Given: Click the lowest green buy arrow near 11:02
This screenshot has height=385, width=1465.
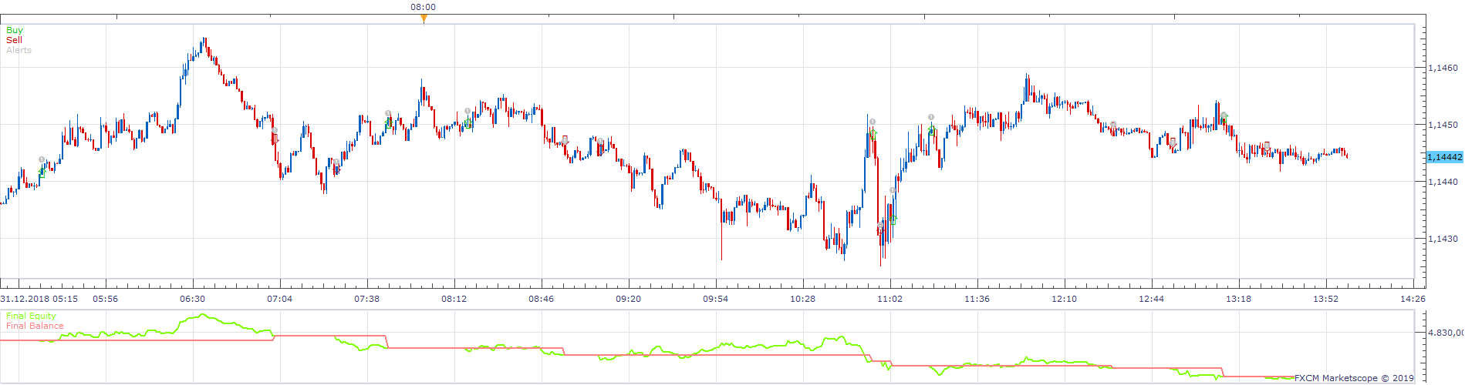Looking at the screenshot, I should click(893, 219).
